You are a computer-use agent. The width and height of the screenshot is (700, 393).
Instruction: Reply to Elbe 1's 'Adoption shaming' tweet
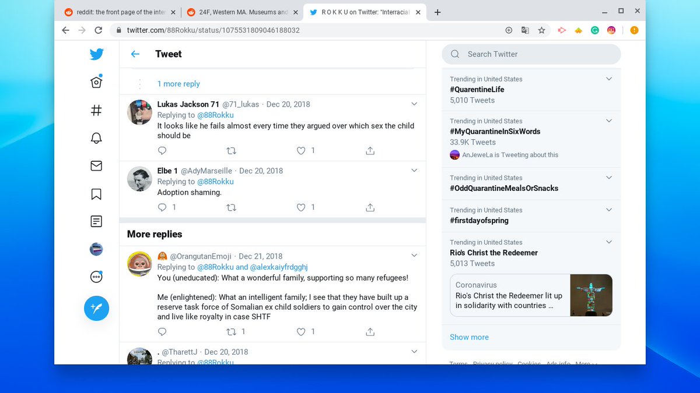click(x=162, y=207)
